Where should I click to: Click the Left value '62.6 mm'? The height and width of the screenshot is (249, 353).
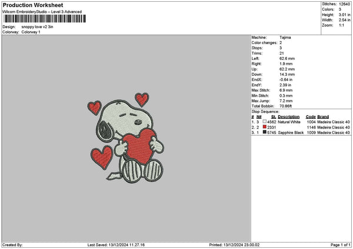(x=287, y=59)
